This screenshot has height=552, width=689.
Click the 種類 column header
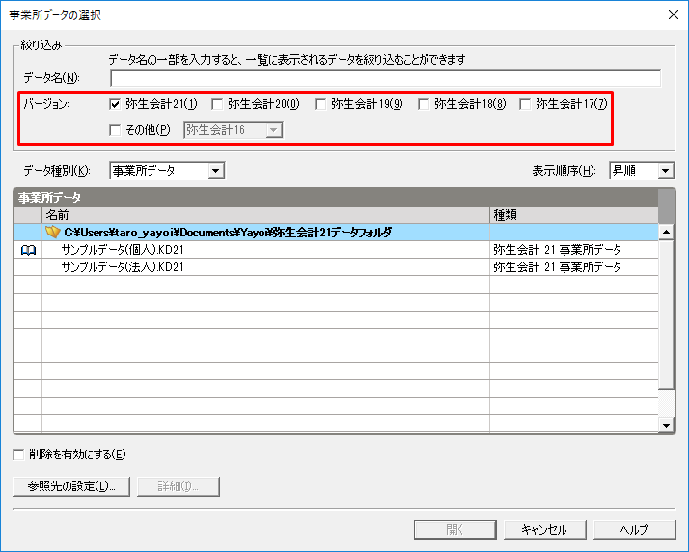tap(573, 214)
